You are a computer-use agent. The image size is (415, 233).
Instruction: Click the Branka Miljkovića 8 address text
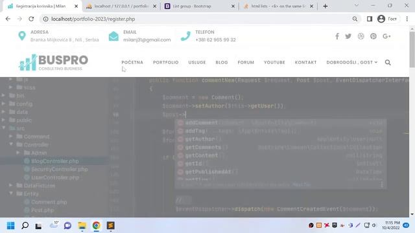65,39
